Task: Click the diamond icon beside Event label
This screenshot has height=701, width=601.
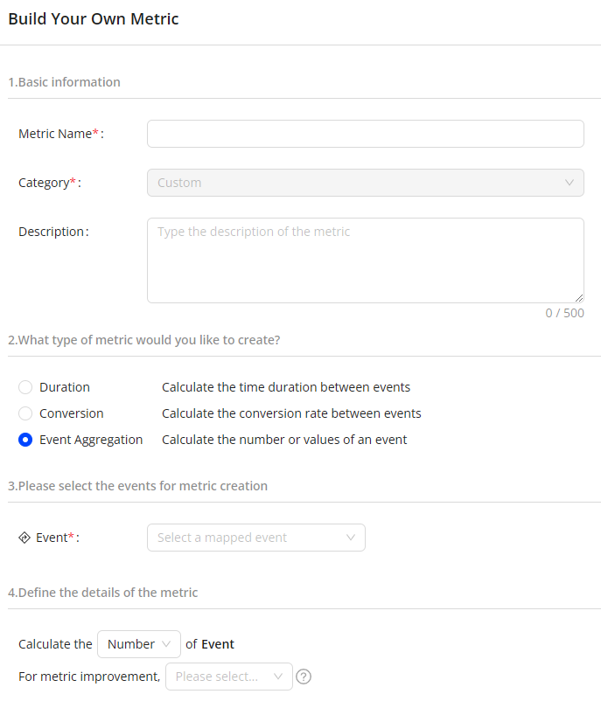Action: click(24, 538)
